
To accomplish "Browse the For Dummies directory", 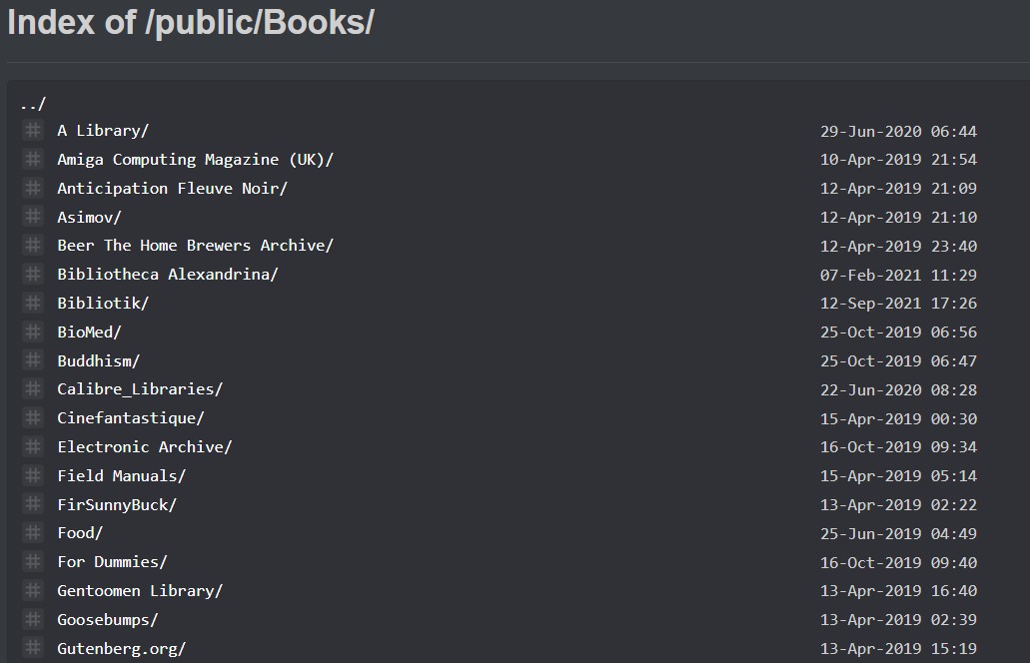I will pyautogui.click(x=112, y=562).
